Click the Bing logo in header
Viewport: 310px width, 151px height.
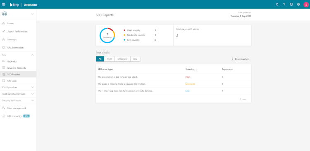click(x=14, y=5)
